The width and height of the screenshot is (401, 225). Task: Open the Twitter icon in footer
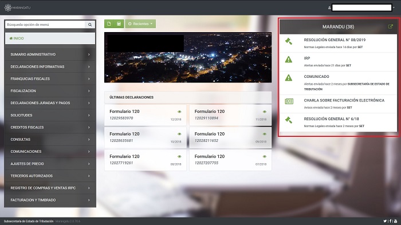tap(385, 221)
